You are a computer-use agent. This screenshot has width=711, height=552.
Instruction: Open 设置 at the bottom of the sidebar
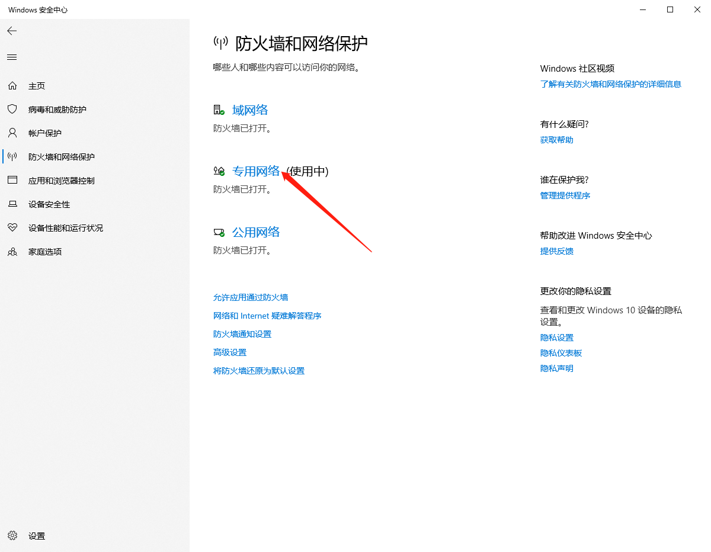37,536
